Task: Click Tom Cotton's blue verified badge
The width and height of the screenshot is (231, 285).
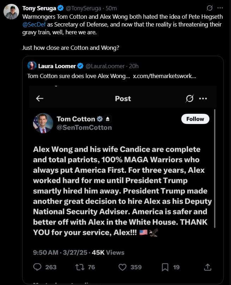Action: click(100, 119)
